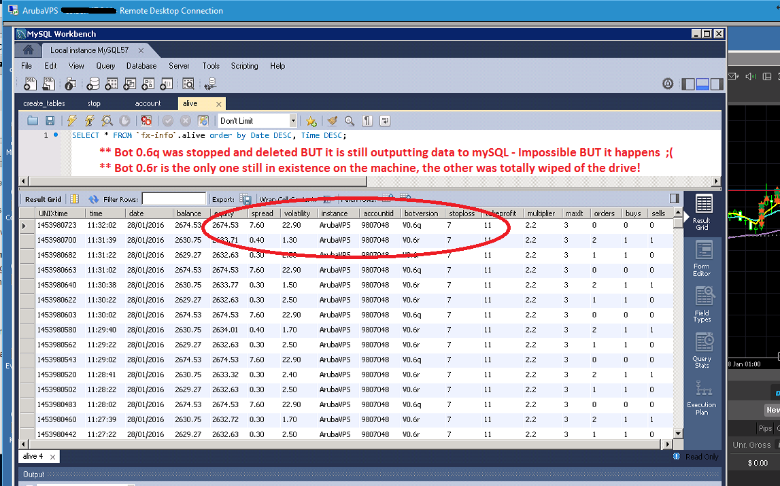The width and height of the screenshot is (780, 486).
Task: Save the script with floppy icon
Action: click(x=50, y=120)
